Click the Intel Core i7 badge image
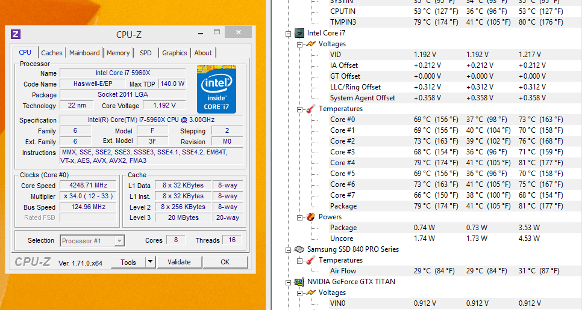582x310 pixels. [216, 89]
